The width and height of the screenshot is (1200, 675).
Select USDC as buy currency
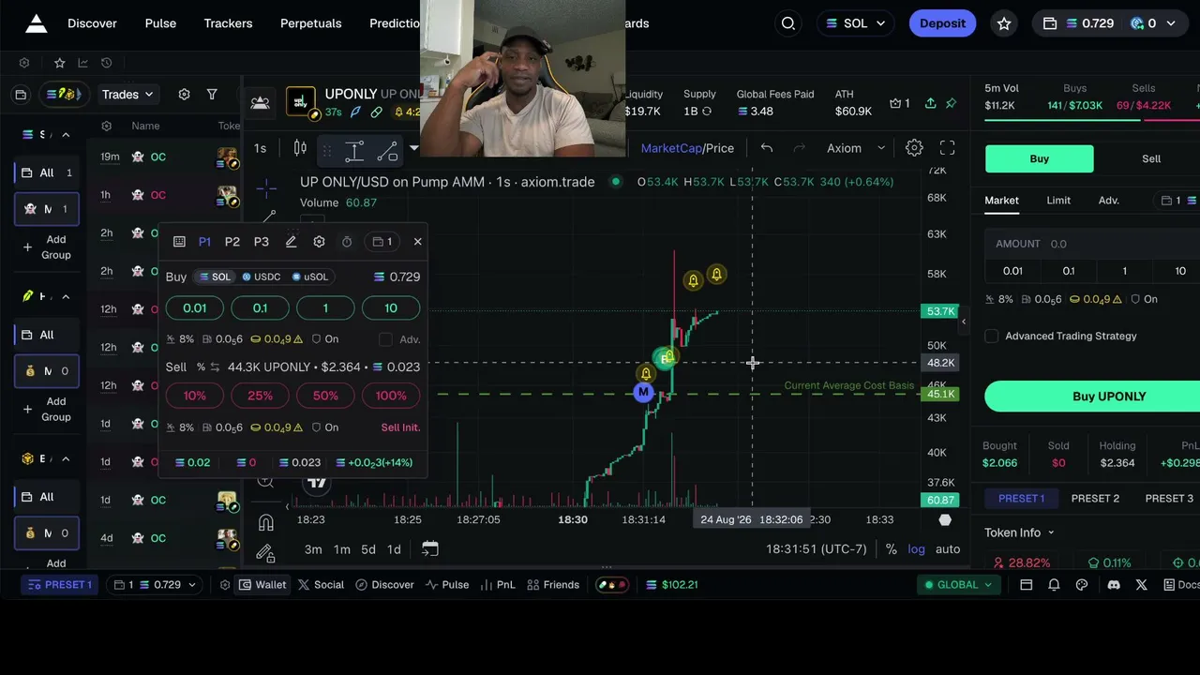pos(262,277)
